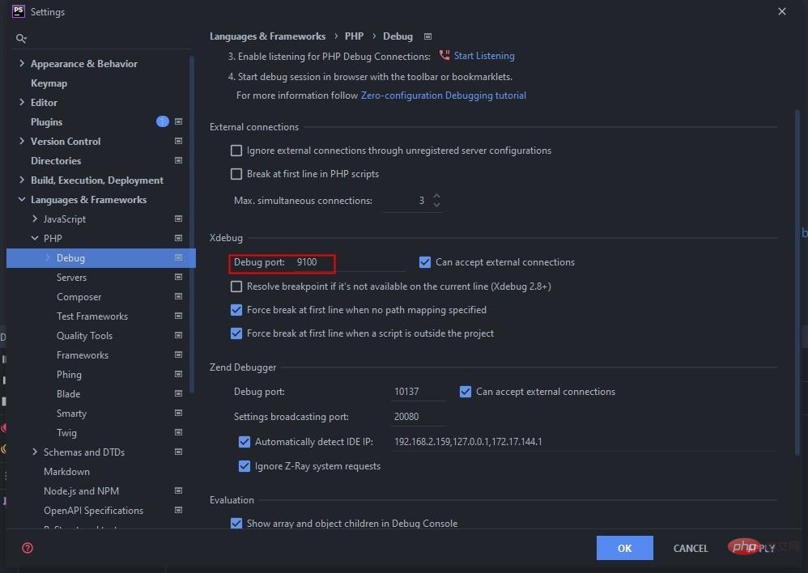Check Break at first line in PHP scripts
The image size is (808, 573).
coord(236,174)
